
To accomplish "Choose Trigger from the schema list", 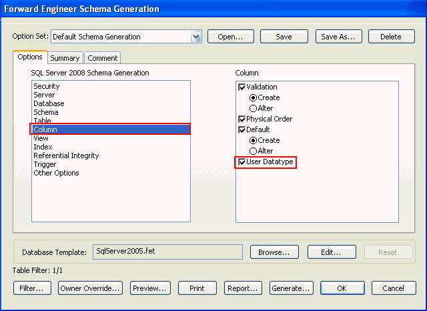I will click(x=45, y=164).
